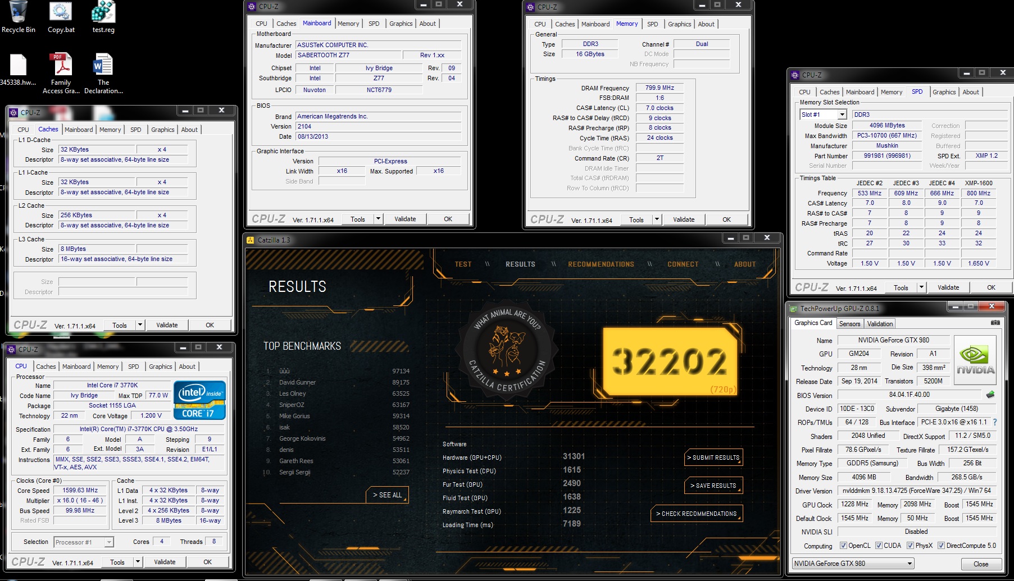Screen dimensions: 1014x581
Task: Click Validate in CPU-Z SPD window
Action: 948,287
